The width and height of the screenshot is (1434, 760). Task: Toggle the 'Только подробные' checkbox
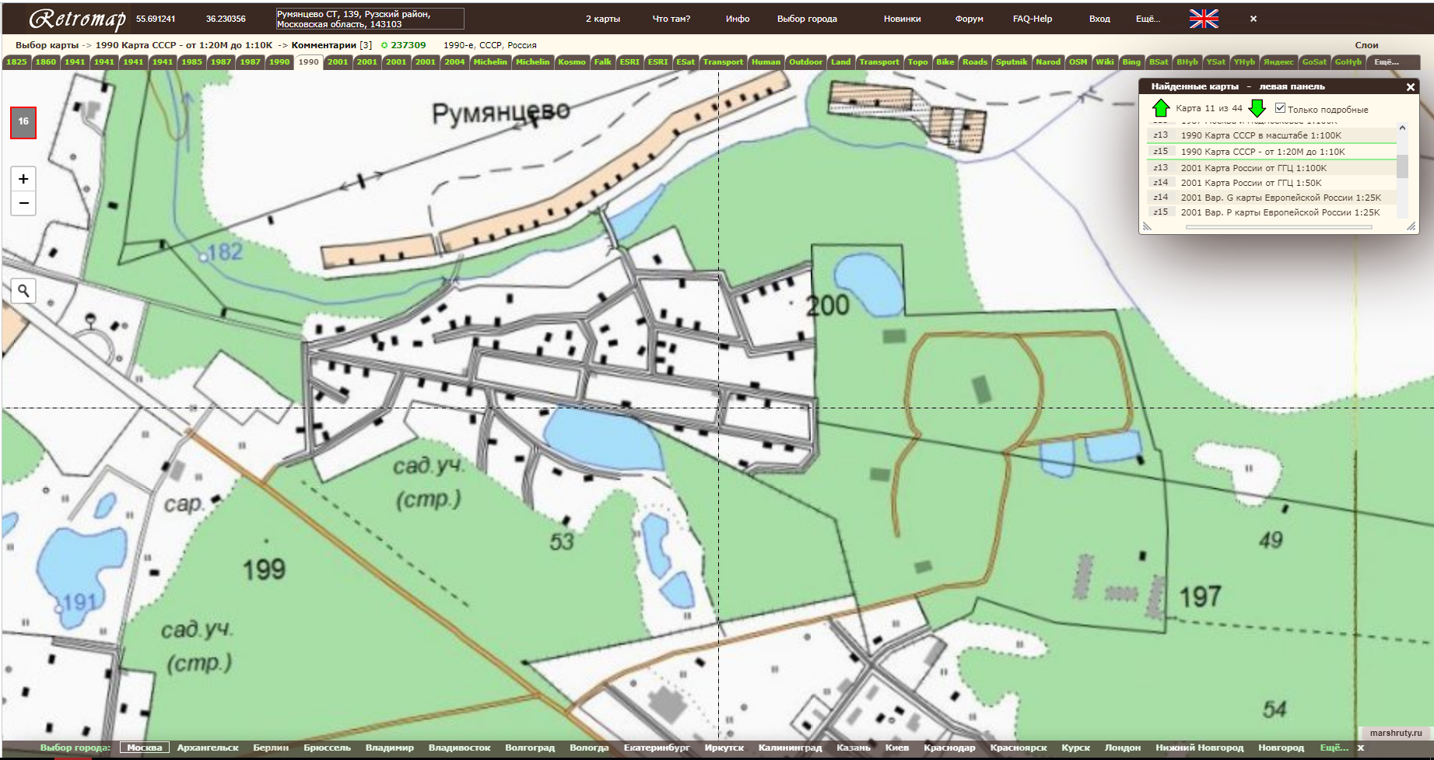1280,108
